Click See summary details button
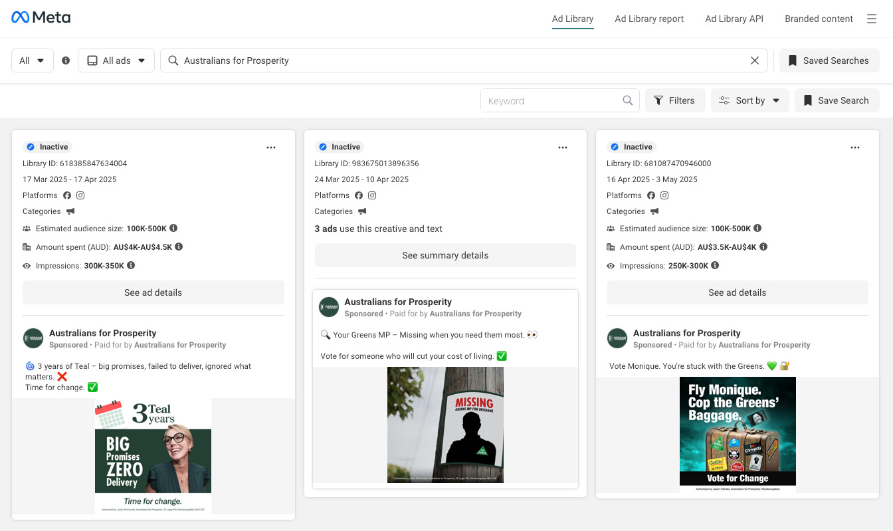Screen dimensions: 893x531 (445, 255)
